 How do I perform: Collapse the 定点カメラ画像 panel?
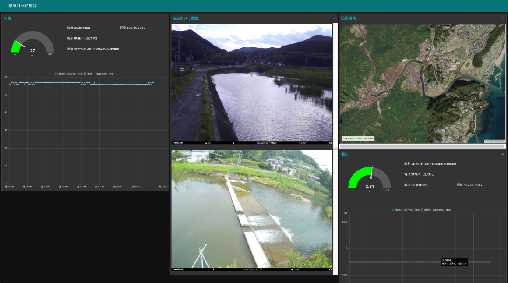pos(334,18)
